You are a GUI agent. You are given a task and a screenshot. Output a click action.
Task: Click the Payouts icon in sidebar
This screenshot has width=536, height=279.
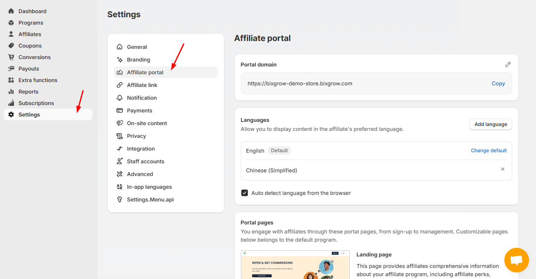(x=11, y=69)
